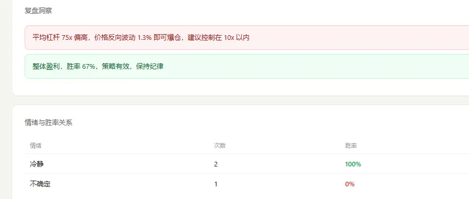This screenshot has width=469, height=199.
Task: Select the green 整体盈利 insight banner
Action: point(247,67)
